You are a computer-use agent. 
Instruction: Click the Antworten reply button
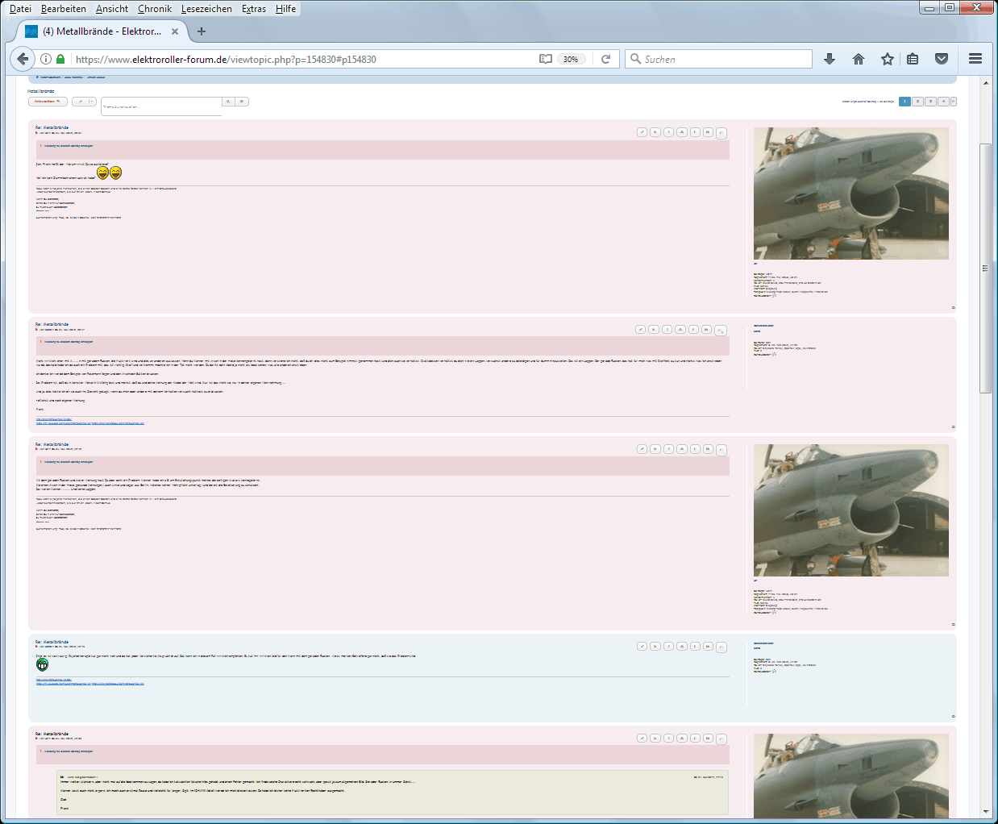point(48,102)
